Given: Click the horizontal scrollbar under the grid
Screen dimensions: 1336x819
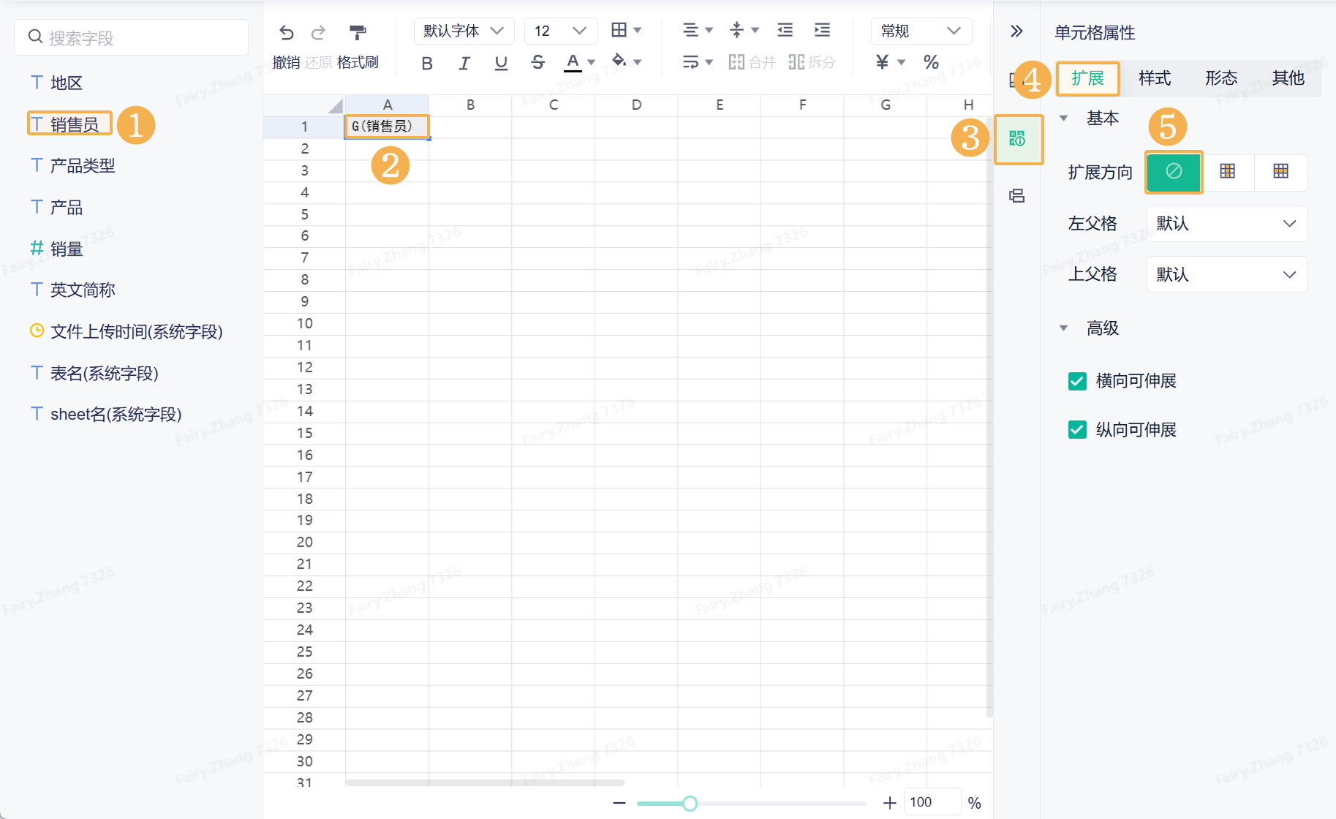Looking at the screenshot, I should (x=485, y=782).
